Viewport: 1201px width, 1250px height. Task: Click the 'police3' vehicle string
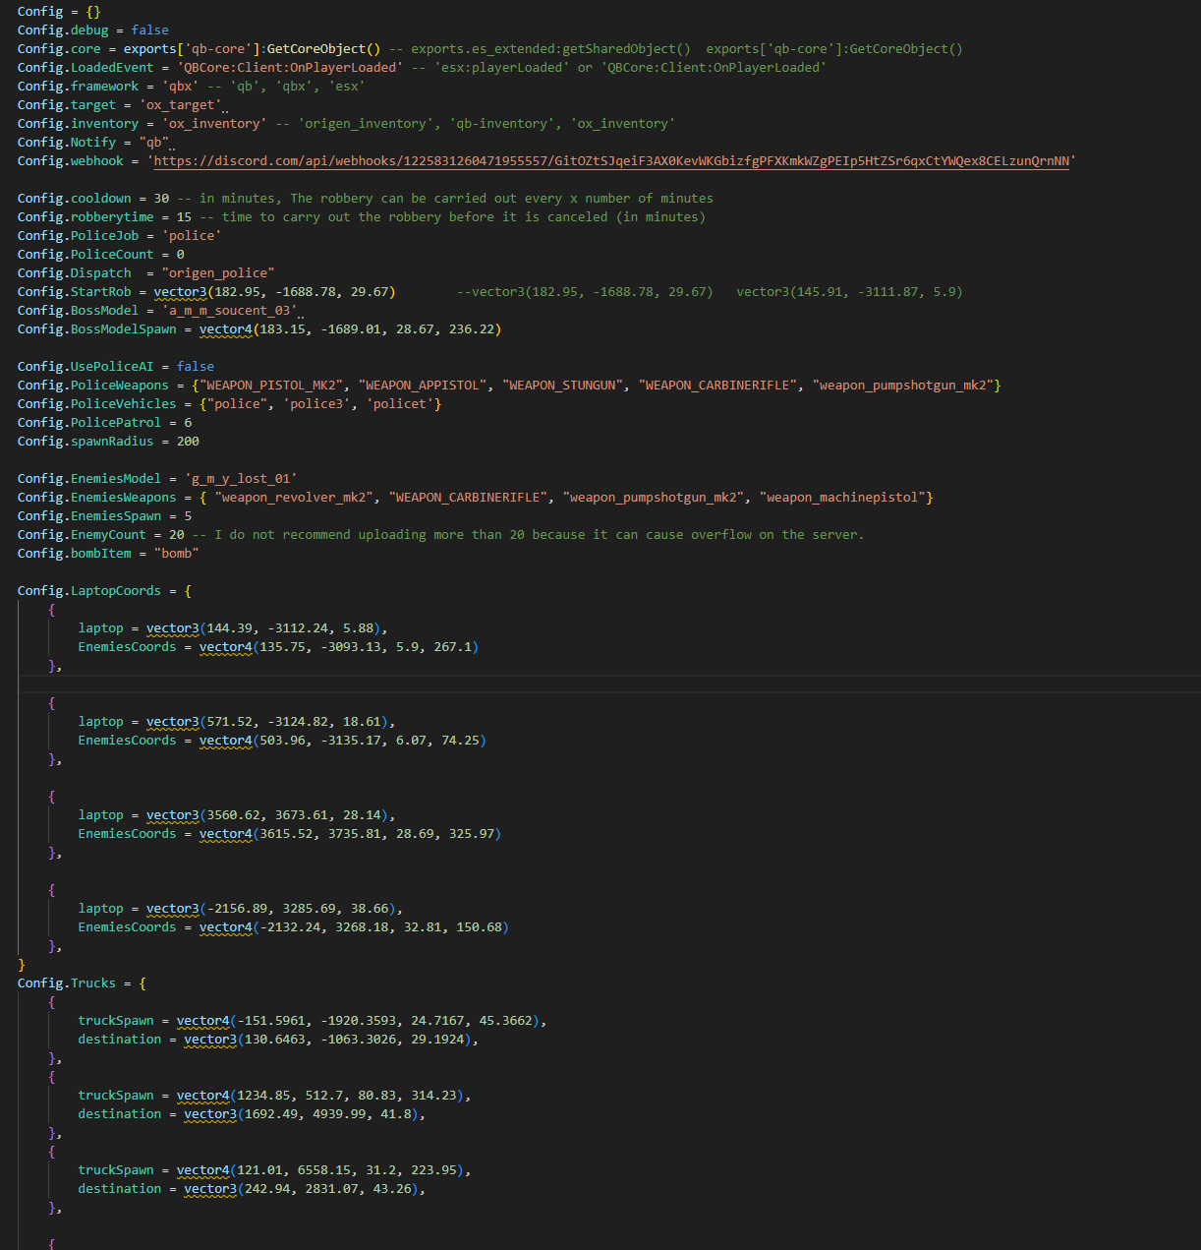click(x=316, y=404)
